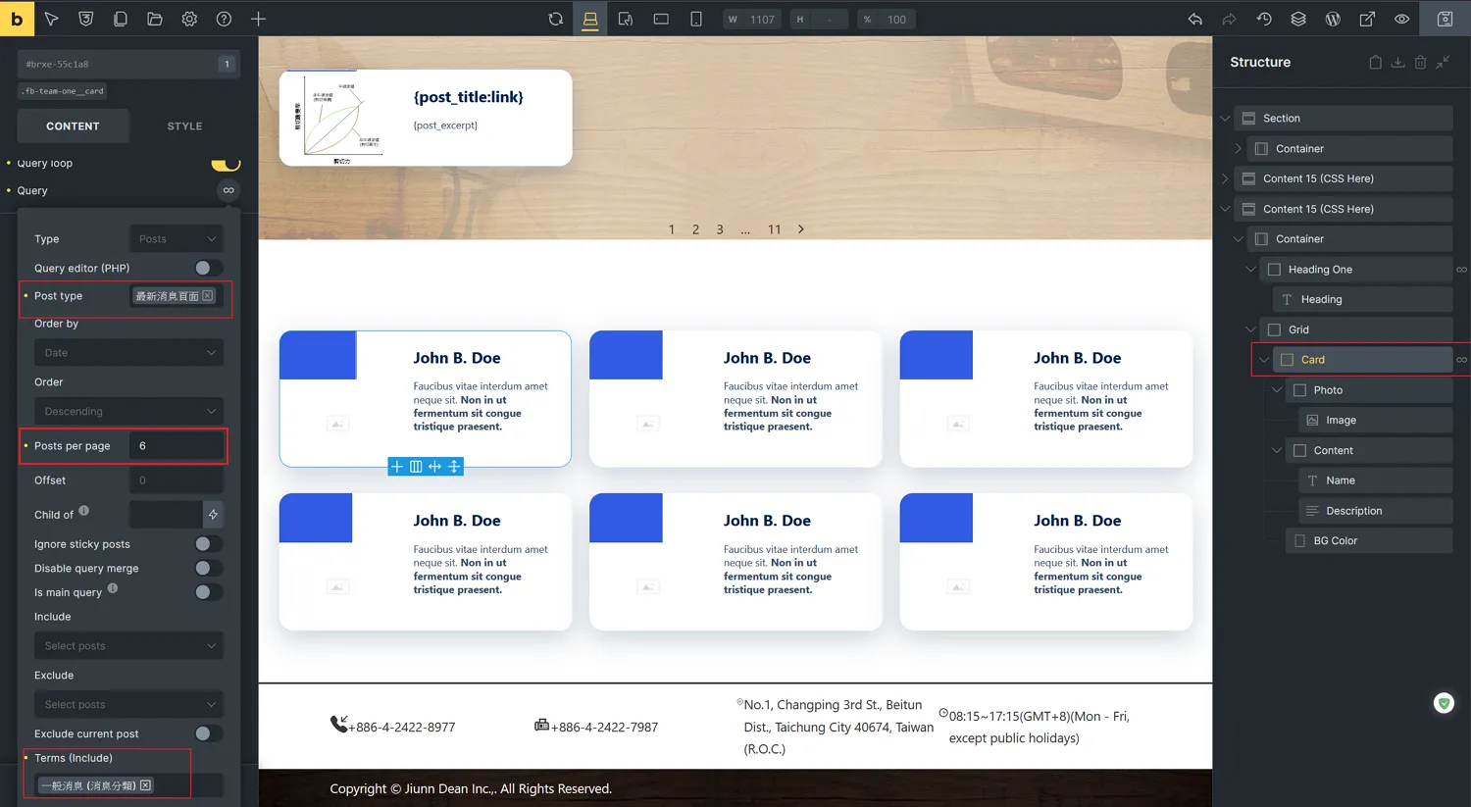
Task: Collapse the Card element in Structure tree
Action: [1264, 360]
